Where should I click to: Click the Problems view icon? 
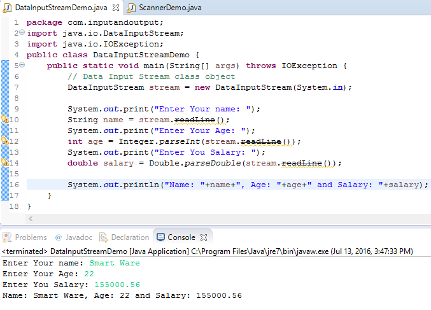click(x=7, y=237)
